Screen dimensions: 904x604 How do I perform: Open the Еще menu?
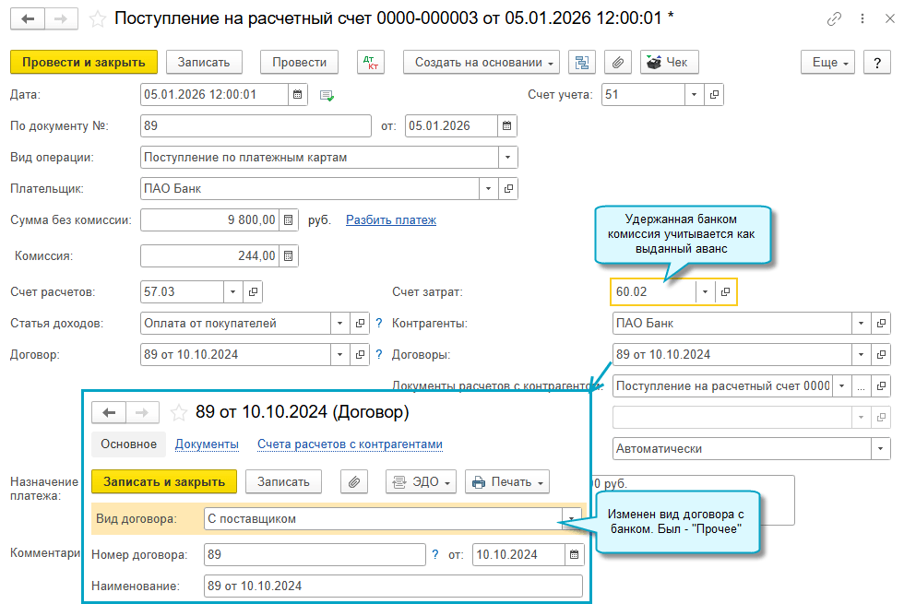pos(828,63)
